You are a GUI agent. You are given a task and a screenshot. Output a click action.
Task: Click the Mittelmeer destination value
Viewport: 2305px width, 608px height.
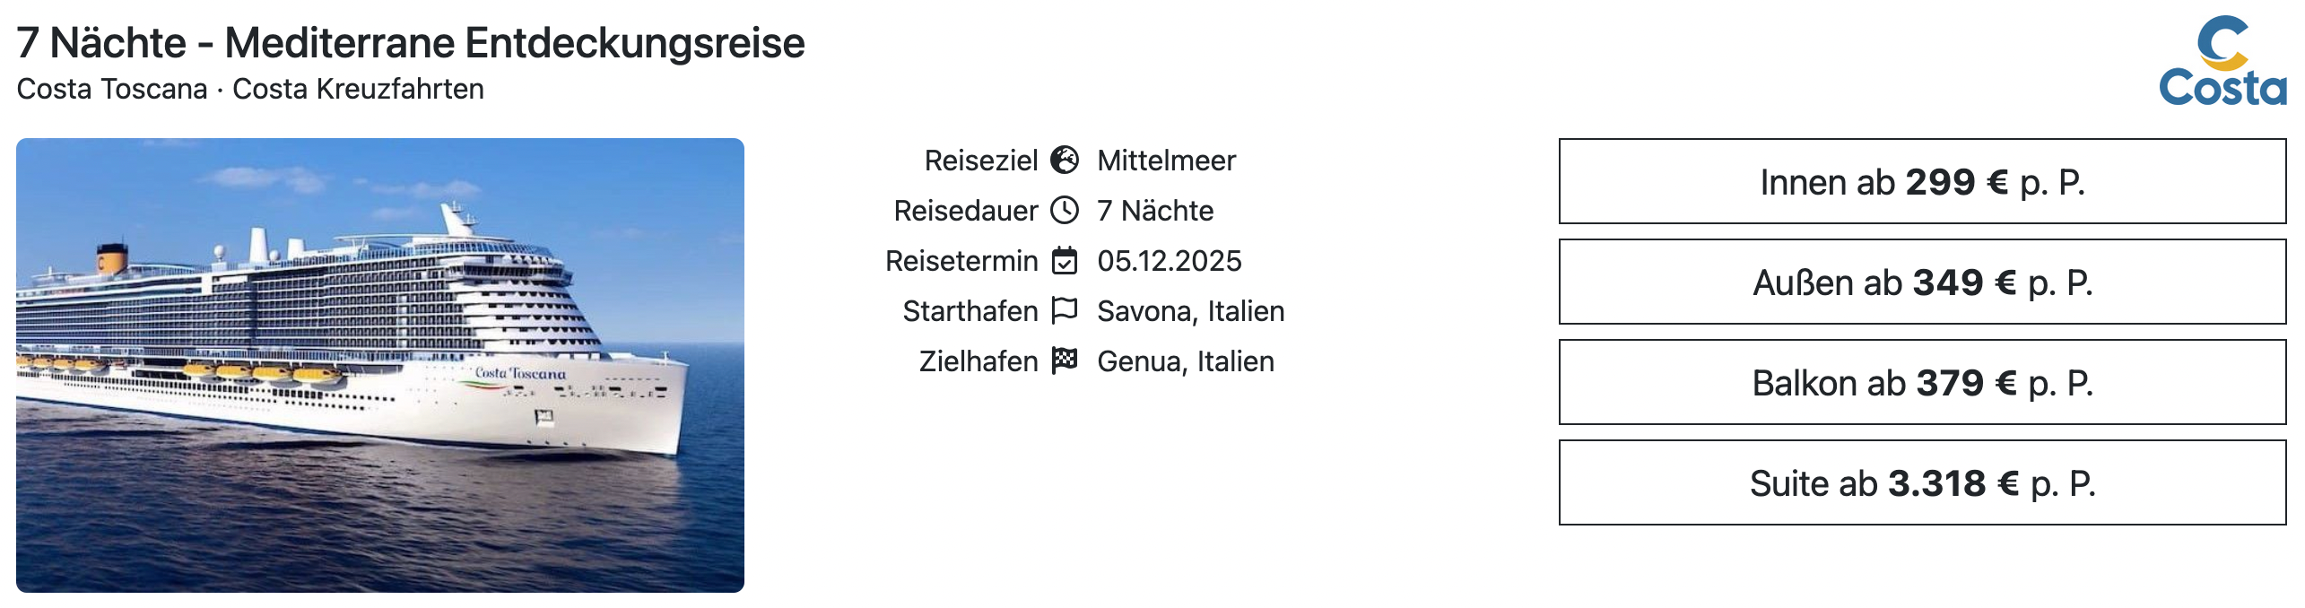pyautogui.click(x=1166, y=161)
